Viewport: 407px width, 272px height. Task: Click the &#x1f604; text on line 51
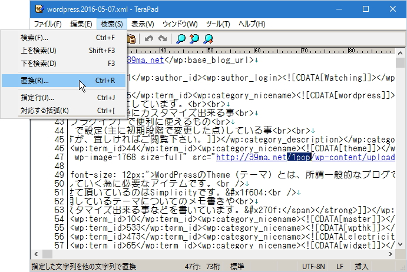coord(247,193)
